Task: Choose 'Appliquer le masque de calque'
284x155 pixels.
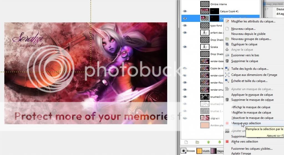Action: point(252,95)
